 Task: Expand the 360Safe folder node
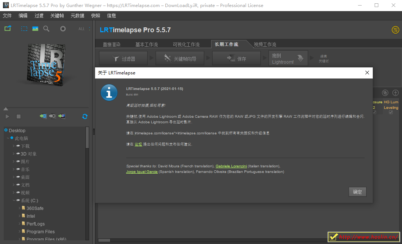(x=20, y=208)
